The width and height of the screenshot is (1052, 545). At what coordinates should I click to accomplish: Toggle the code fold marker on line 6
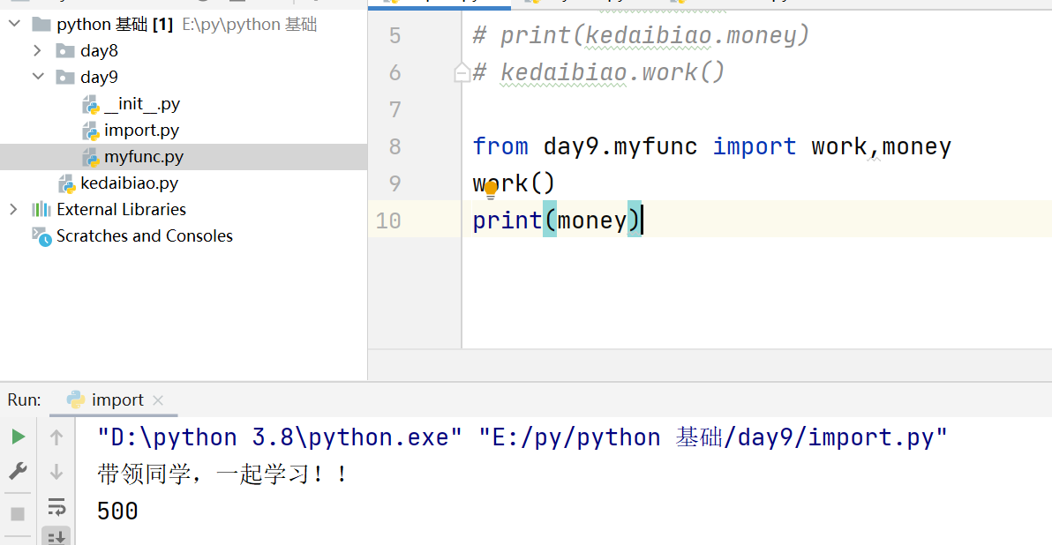[x=462, y=72]
